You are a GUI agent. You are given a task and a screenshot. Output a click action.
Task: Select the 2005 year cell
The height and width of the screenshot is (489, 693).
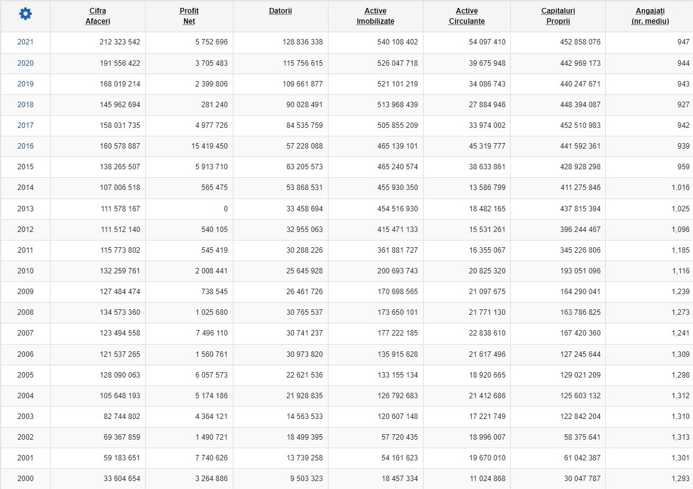click(25, 376)
